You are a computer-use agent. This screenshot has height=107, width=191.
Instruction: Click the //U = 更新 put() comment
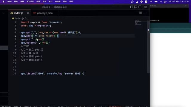click(31, 56)
